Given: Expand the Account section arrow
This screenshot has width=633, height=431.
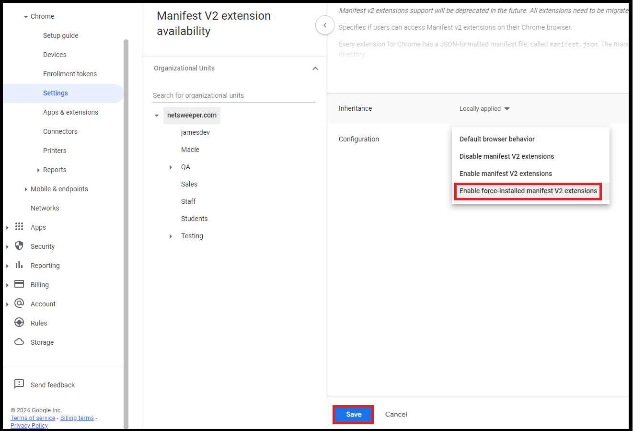Looking at the screenshot, I should pos(7,304).
